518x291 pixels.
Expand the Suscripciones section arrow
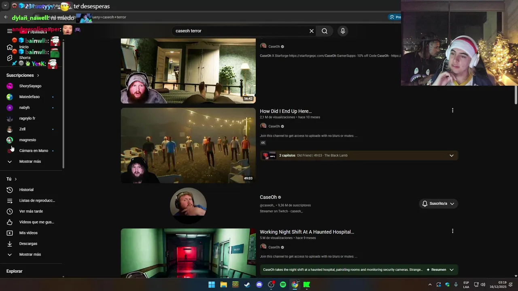tap(38, 75)
